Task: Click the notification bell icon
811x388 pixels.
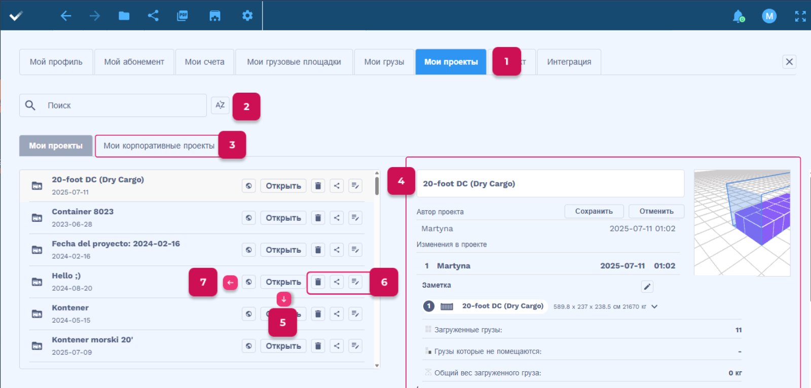Action: [739, 16]
